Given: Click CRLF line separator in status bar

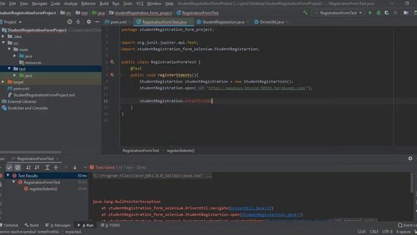Looking at the screenshot, I should (x=374, y=232).
